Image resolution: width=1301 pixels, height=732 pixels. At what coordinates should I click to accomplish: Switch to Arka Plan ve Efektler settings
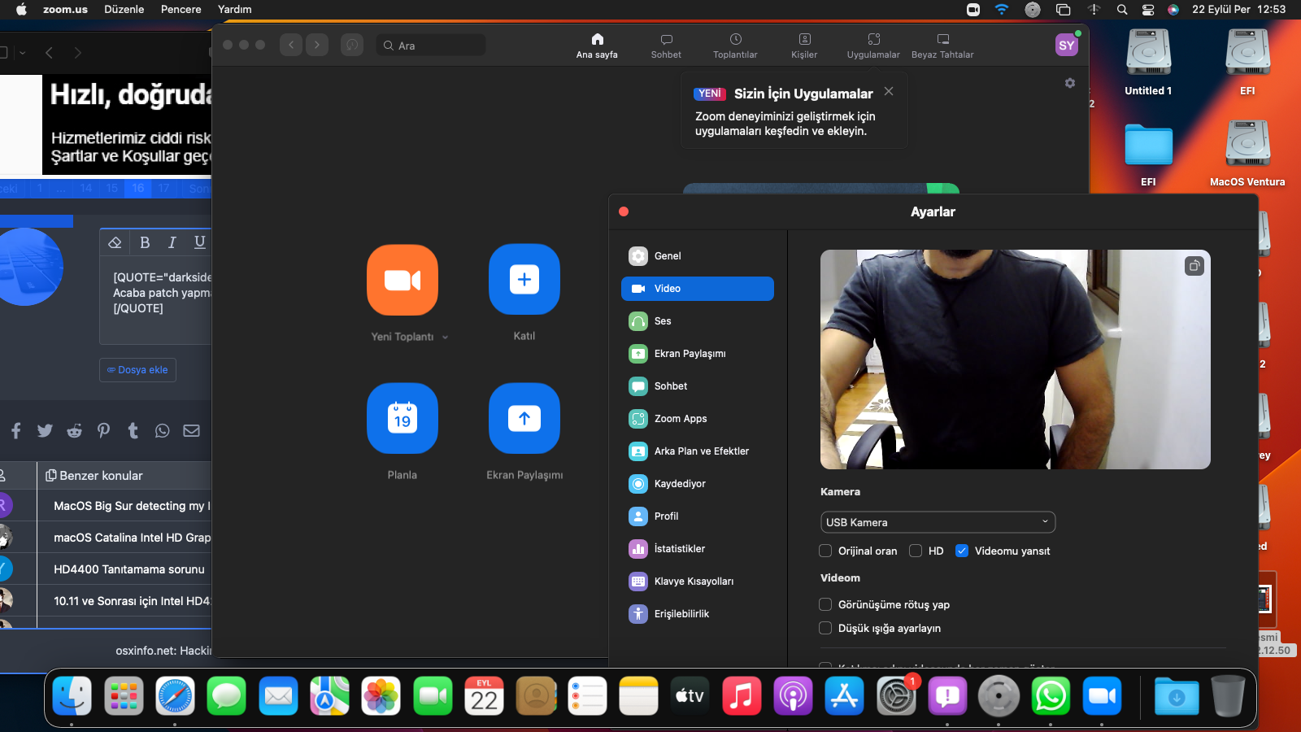701,451
